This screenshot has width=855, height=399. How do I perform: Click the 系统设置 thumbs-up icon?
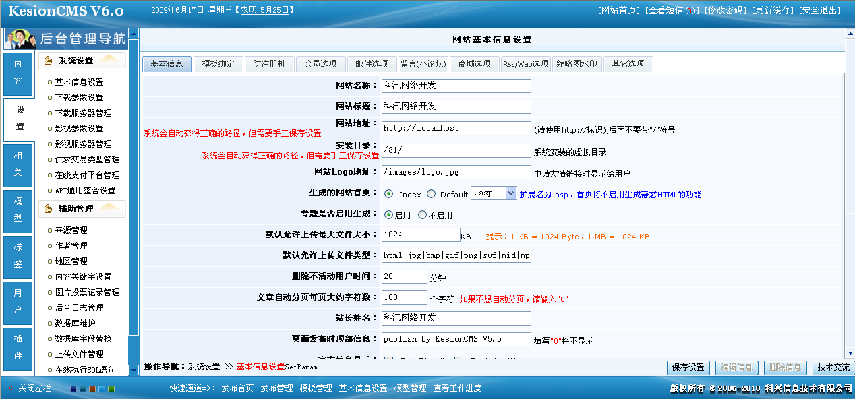(x=48, y=61)
